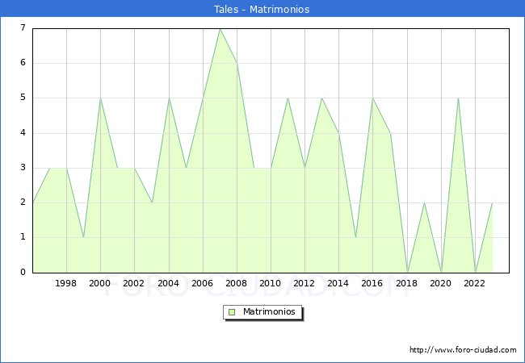
Task: Click the y-axis value 5
Action: pyautogui.click(x=23, y=98)
